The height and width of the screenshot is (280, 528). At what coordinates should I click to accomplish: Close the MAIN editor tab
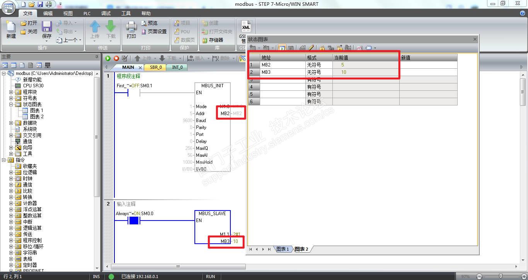(140, 68)
